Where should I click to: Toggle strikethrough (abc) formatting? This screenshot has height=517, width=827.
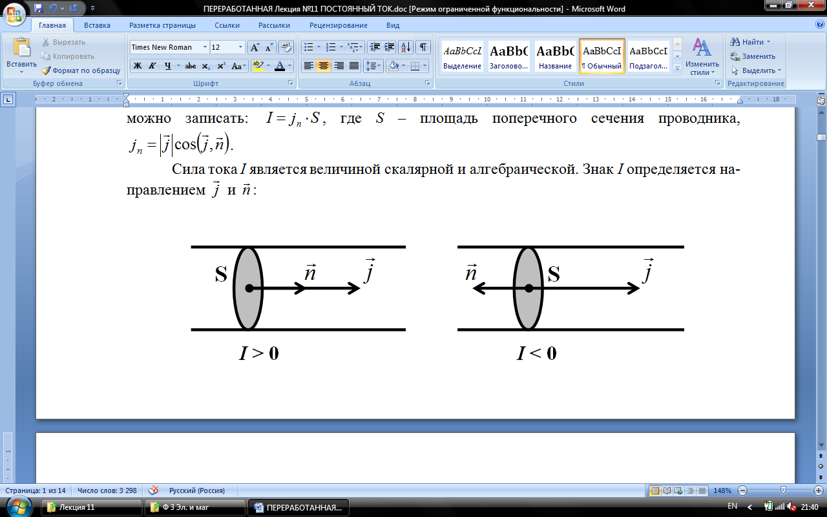191,65
